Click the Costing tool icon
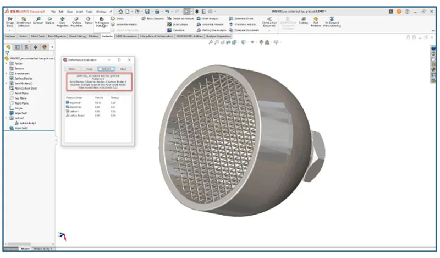The image size is (440, 258). 303,21
